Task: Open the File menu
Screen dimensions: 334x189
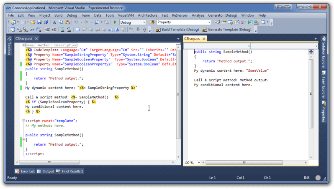Action: point(11,15)
